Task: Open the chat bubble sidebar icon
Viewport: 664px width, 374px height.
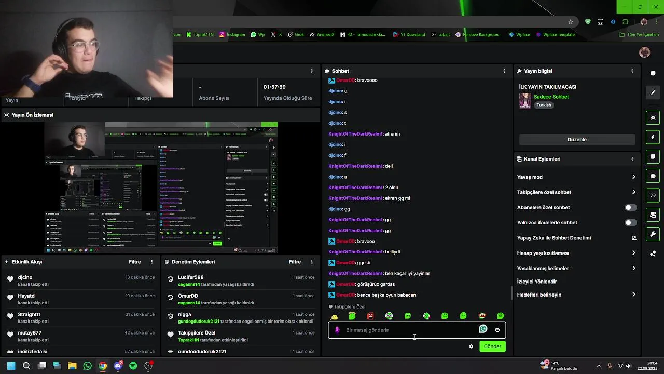Action: [x=653, y=176]
